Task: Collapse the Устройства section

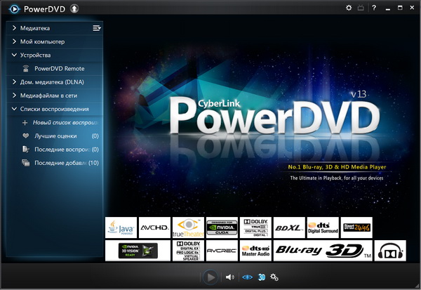Action: tap(14, 55)
